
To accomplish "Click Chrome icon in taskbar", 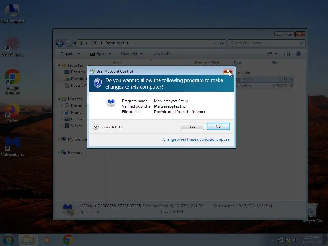I will [68, 240].
